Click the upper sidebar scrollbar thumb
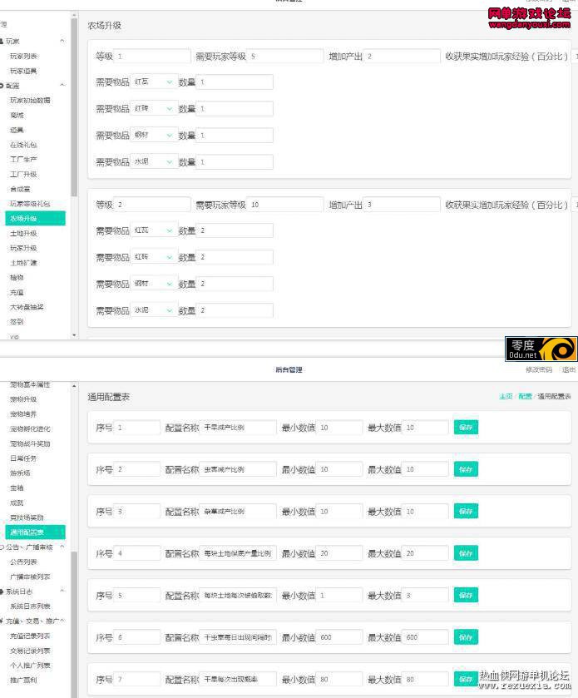 (x=74, y=106)
